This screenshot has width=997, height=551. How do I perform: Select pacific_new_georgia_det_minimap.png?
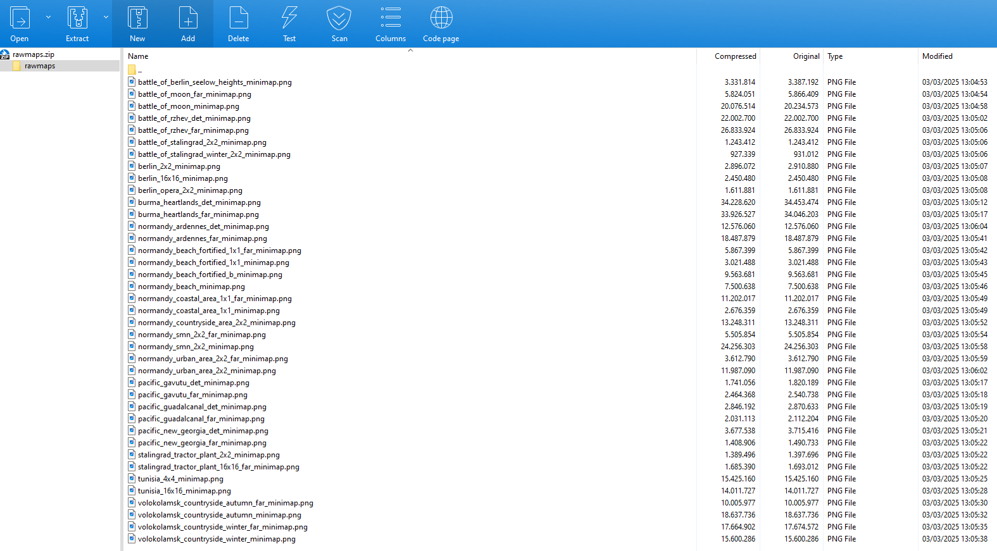tap(203, 431)
